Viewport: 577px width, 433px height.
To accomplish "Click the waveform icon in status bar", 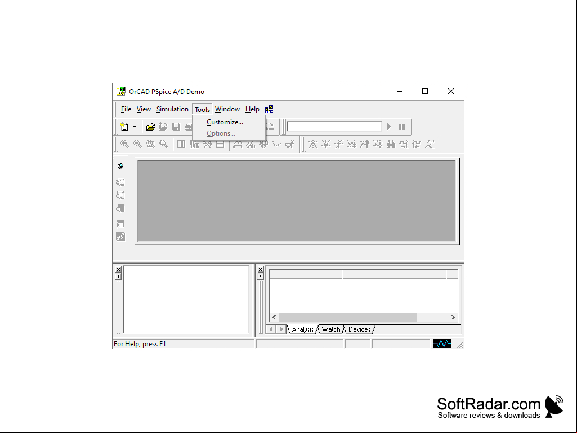I will coord(442,344).
